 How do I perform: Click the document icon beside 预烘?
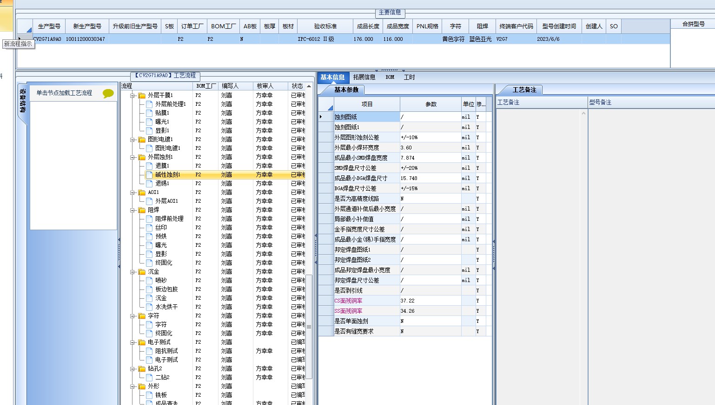pos(149,236)
